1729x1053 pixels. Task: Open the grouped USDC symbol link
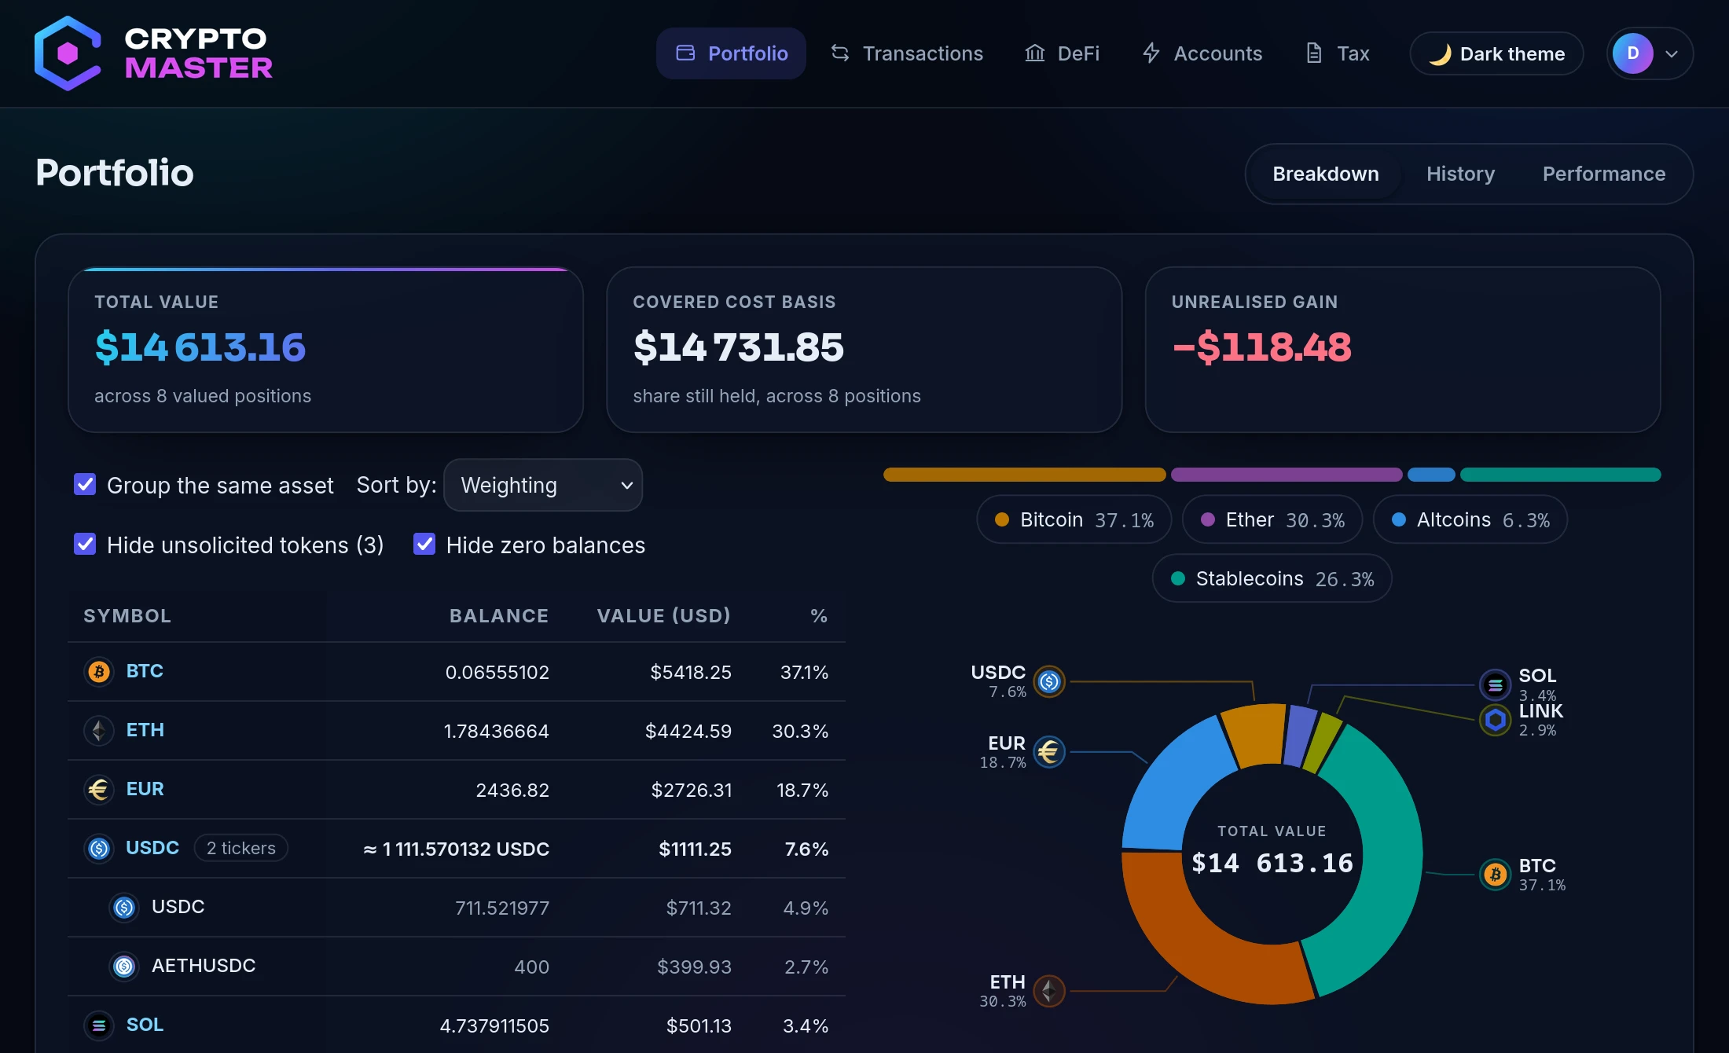(152, 848)
